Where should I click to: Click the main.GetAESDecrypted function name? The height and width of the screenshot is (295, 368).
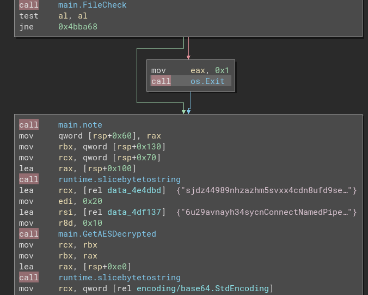coord(107,234)
